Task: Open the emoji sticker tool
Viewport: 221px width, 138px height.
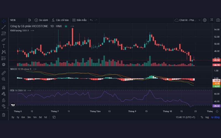Action: [4, 64]
